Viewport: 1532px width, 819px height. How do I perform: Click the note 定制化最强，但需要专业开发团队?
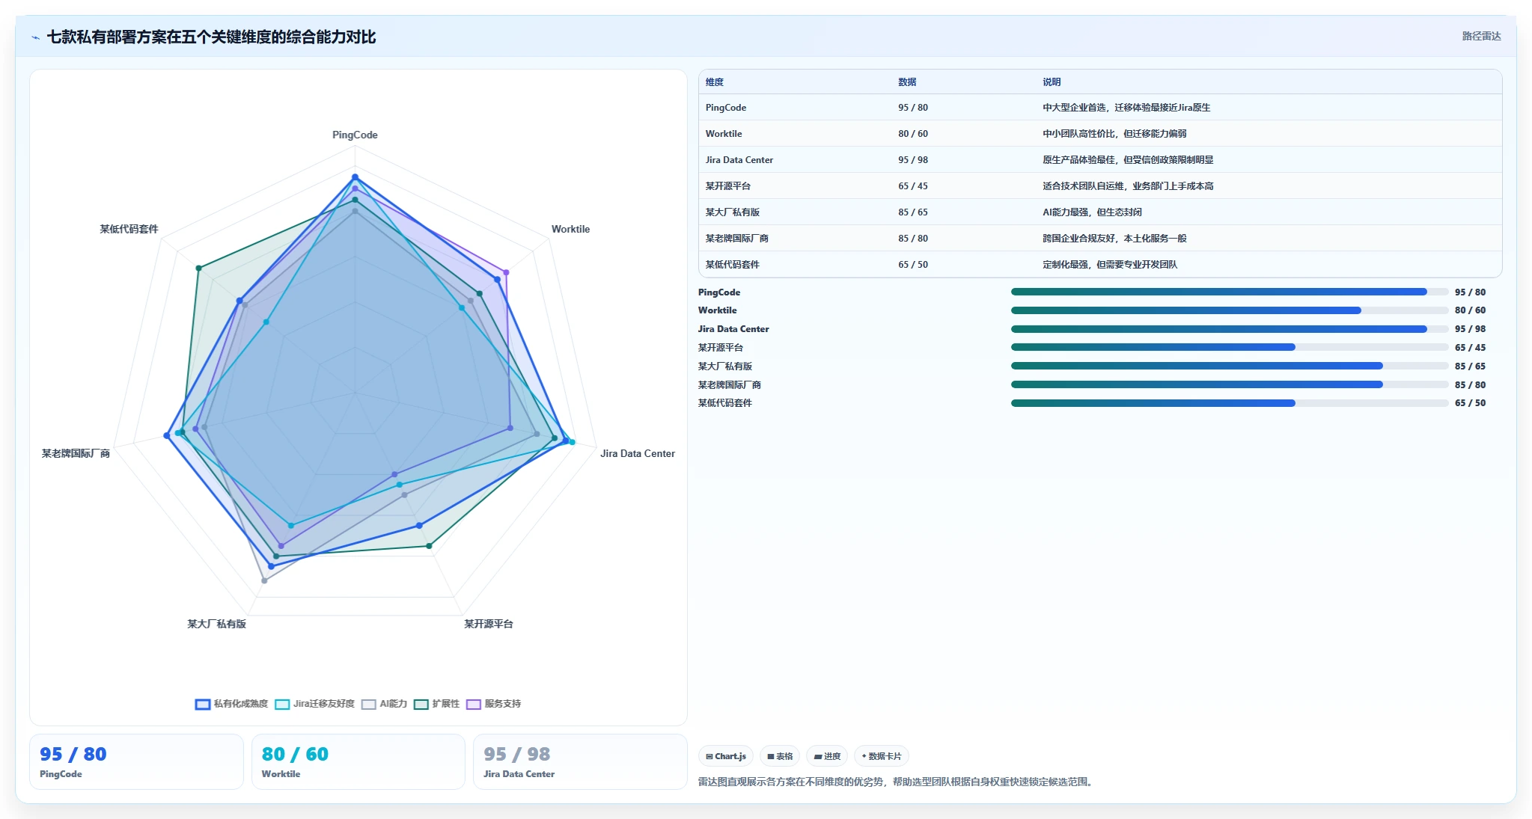point(1110,265)
